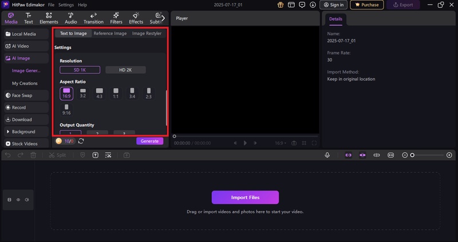458x242 pixels.
Task: Choose the 4:3 aspect ratio
Action: 99,93
